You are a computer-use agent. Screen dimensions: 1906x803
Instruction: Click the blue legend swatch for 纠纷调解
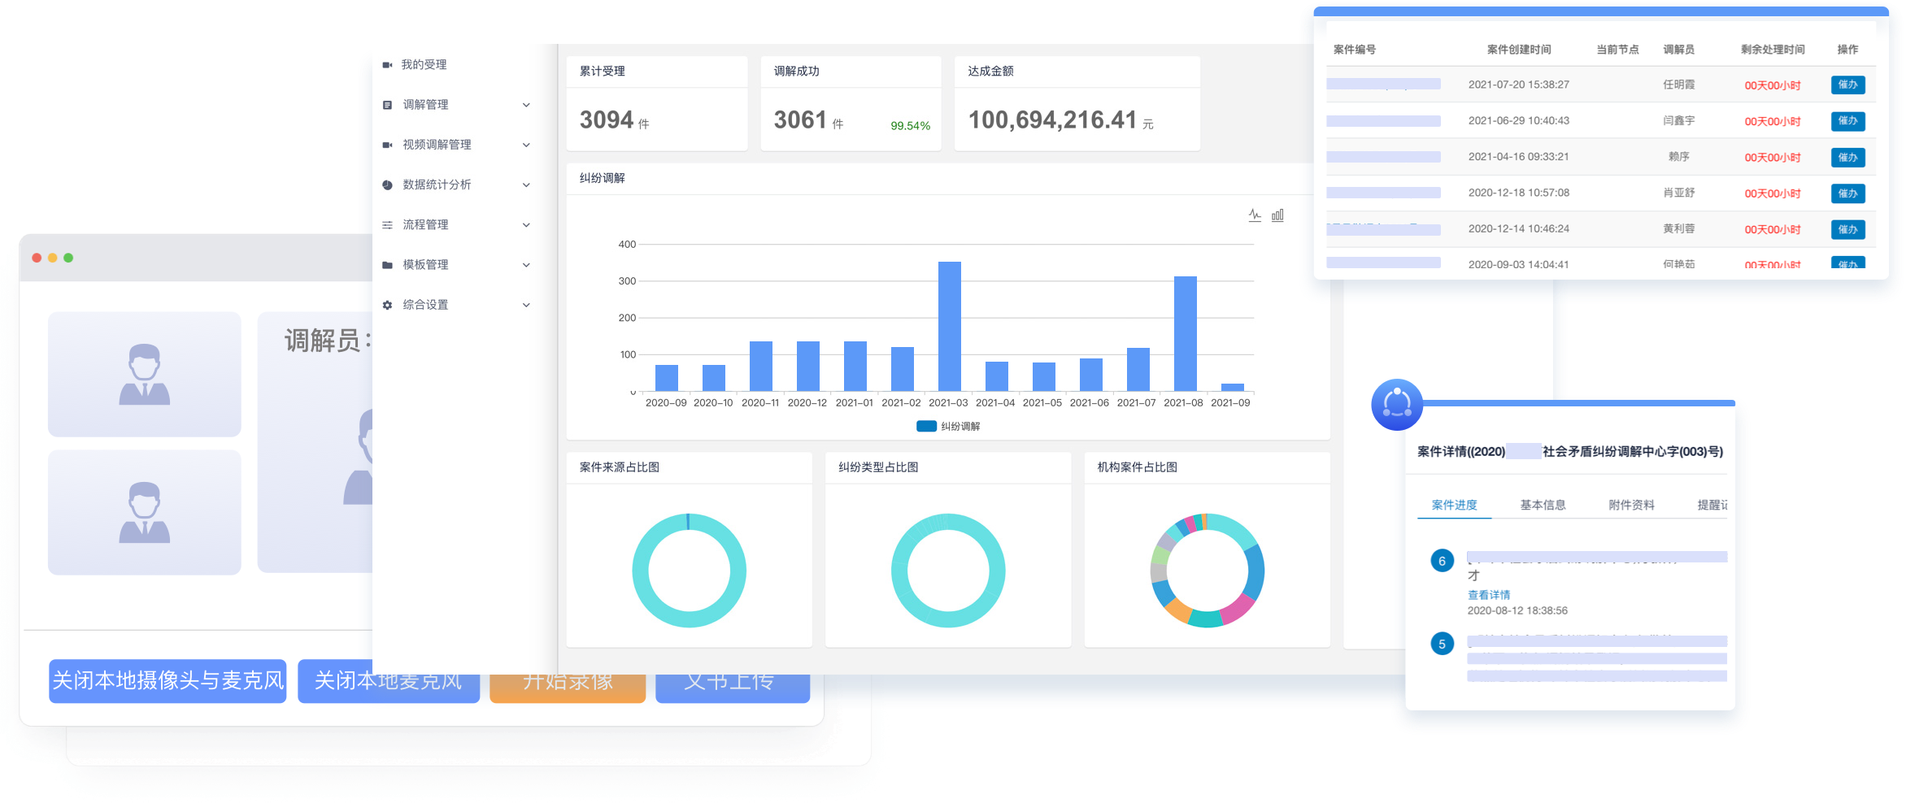(x=926, y=427)
